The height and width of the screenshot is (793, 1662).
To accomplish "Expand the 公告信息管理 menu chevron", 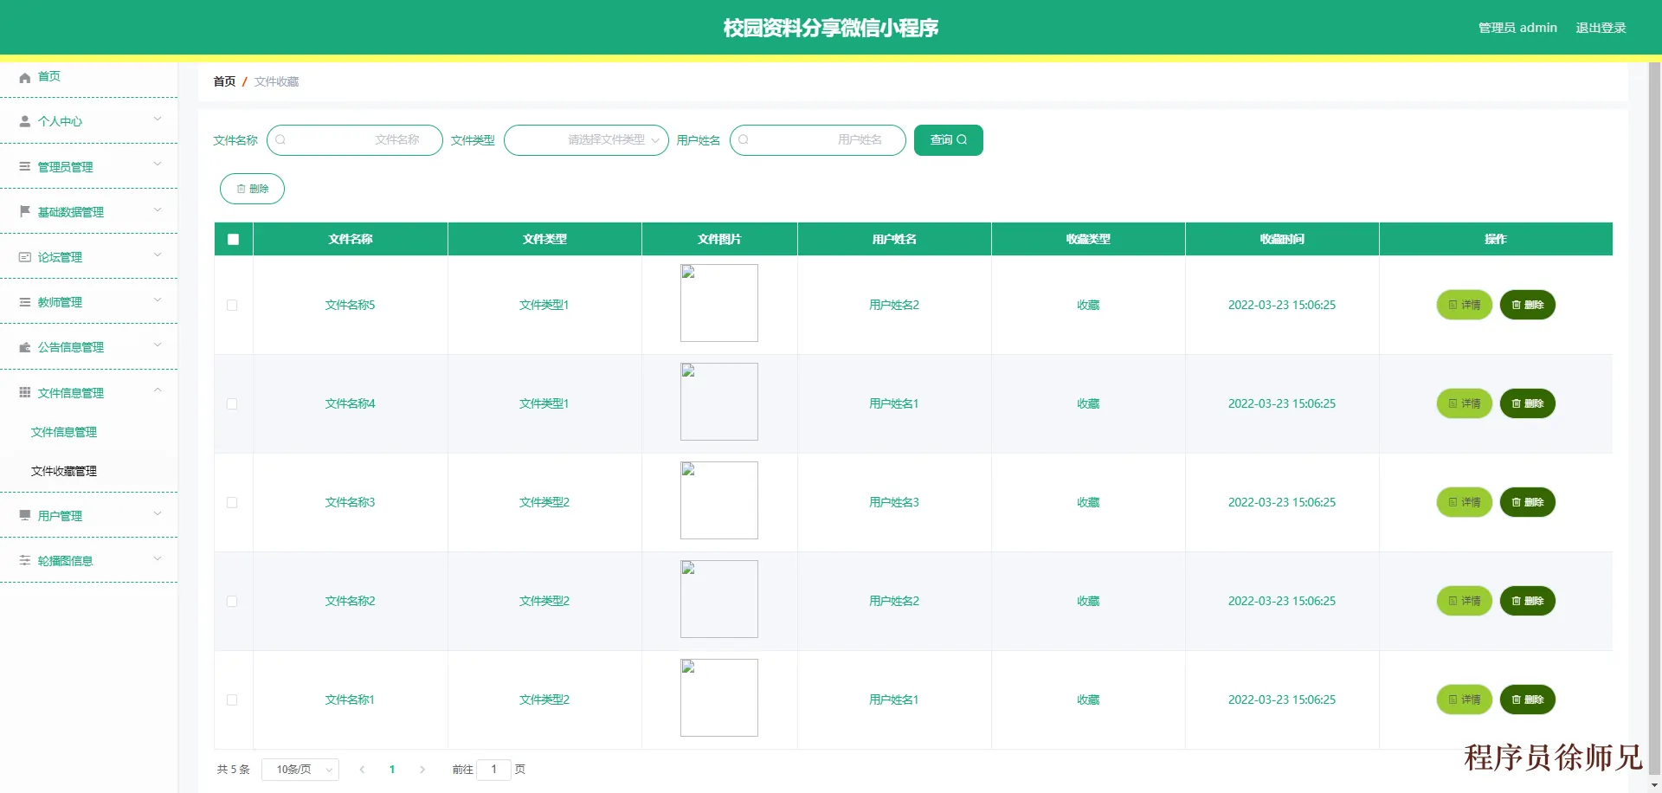I will (x=158, y=345).
